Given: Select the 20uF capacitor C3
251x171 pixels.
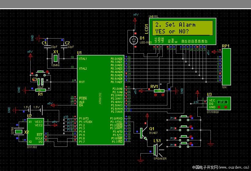Looking at the screenshot, I should coord(40,82).
